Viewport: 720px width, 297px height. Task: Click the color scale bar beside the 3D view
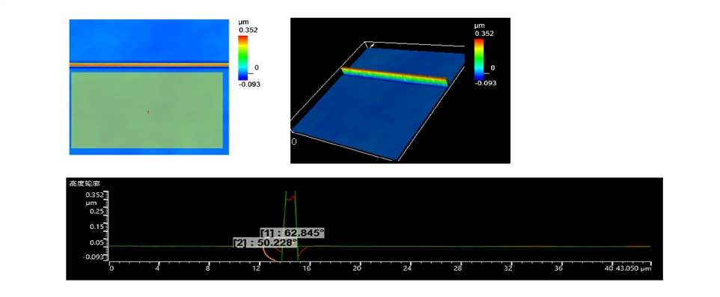point(479,59)
